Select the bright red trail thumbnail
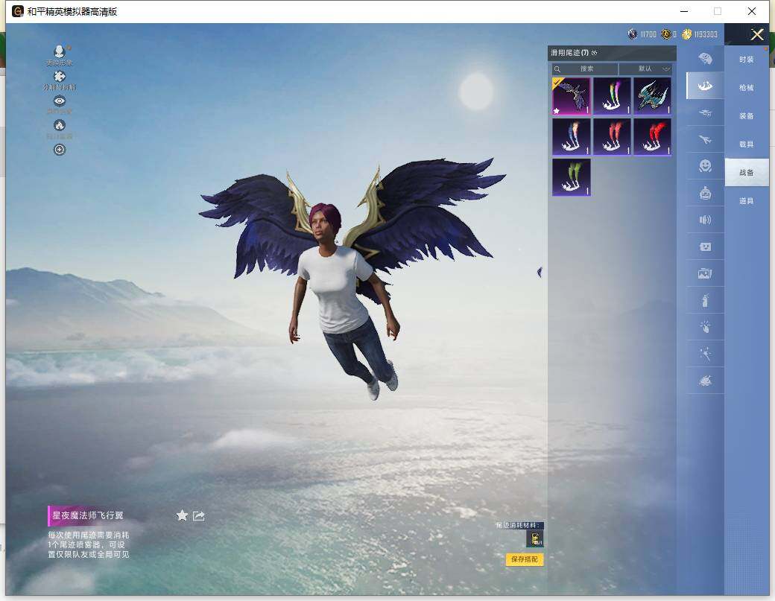This screenshot has width=775, height=601. pos(653,136)
